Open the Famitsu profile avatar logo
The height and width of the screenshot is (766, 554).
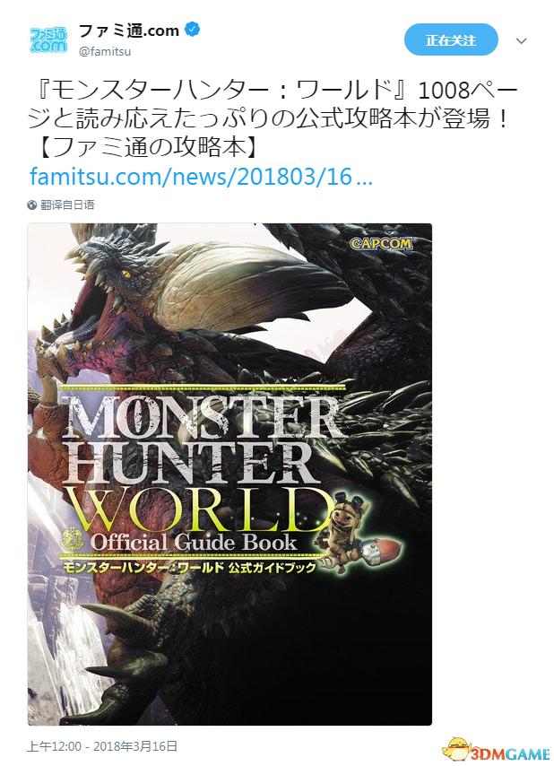click(48, 40)
